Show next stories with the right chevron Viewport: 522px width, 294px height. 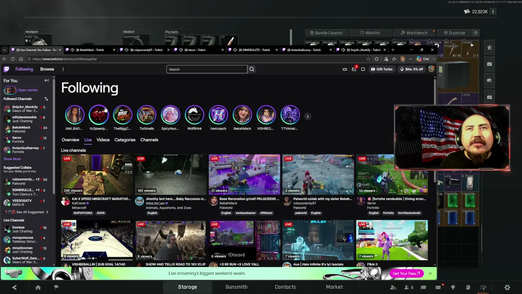307,116
